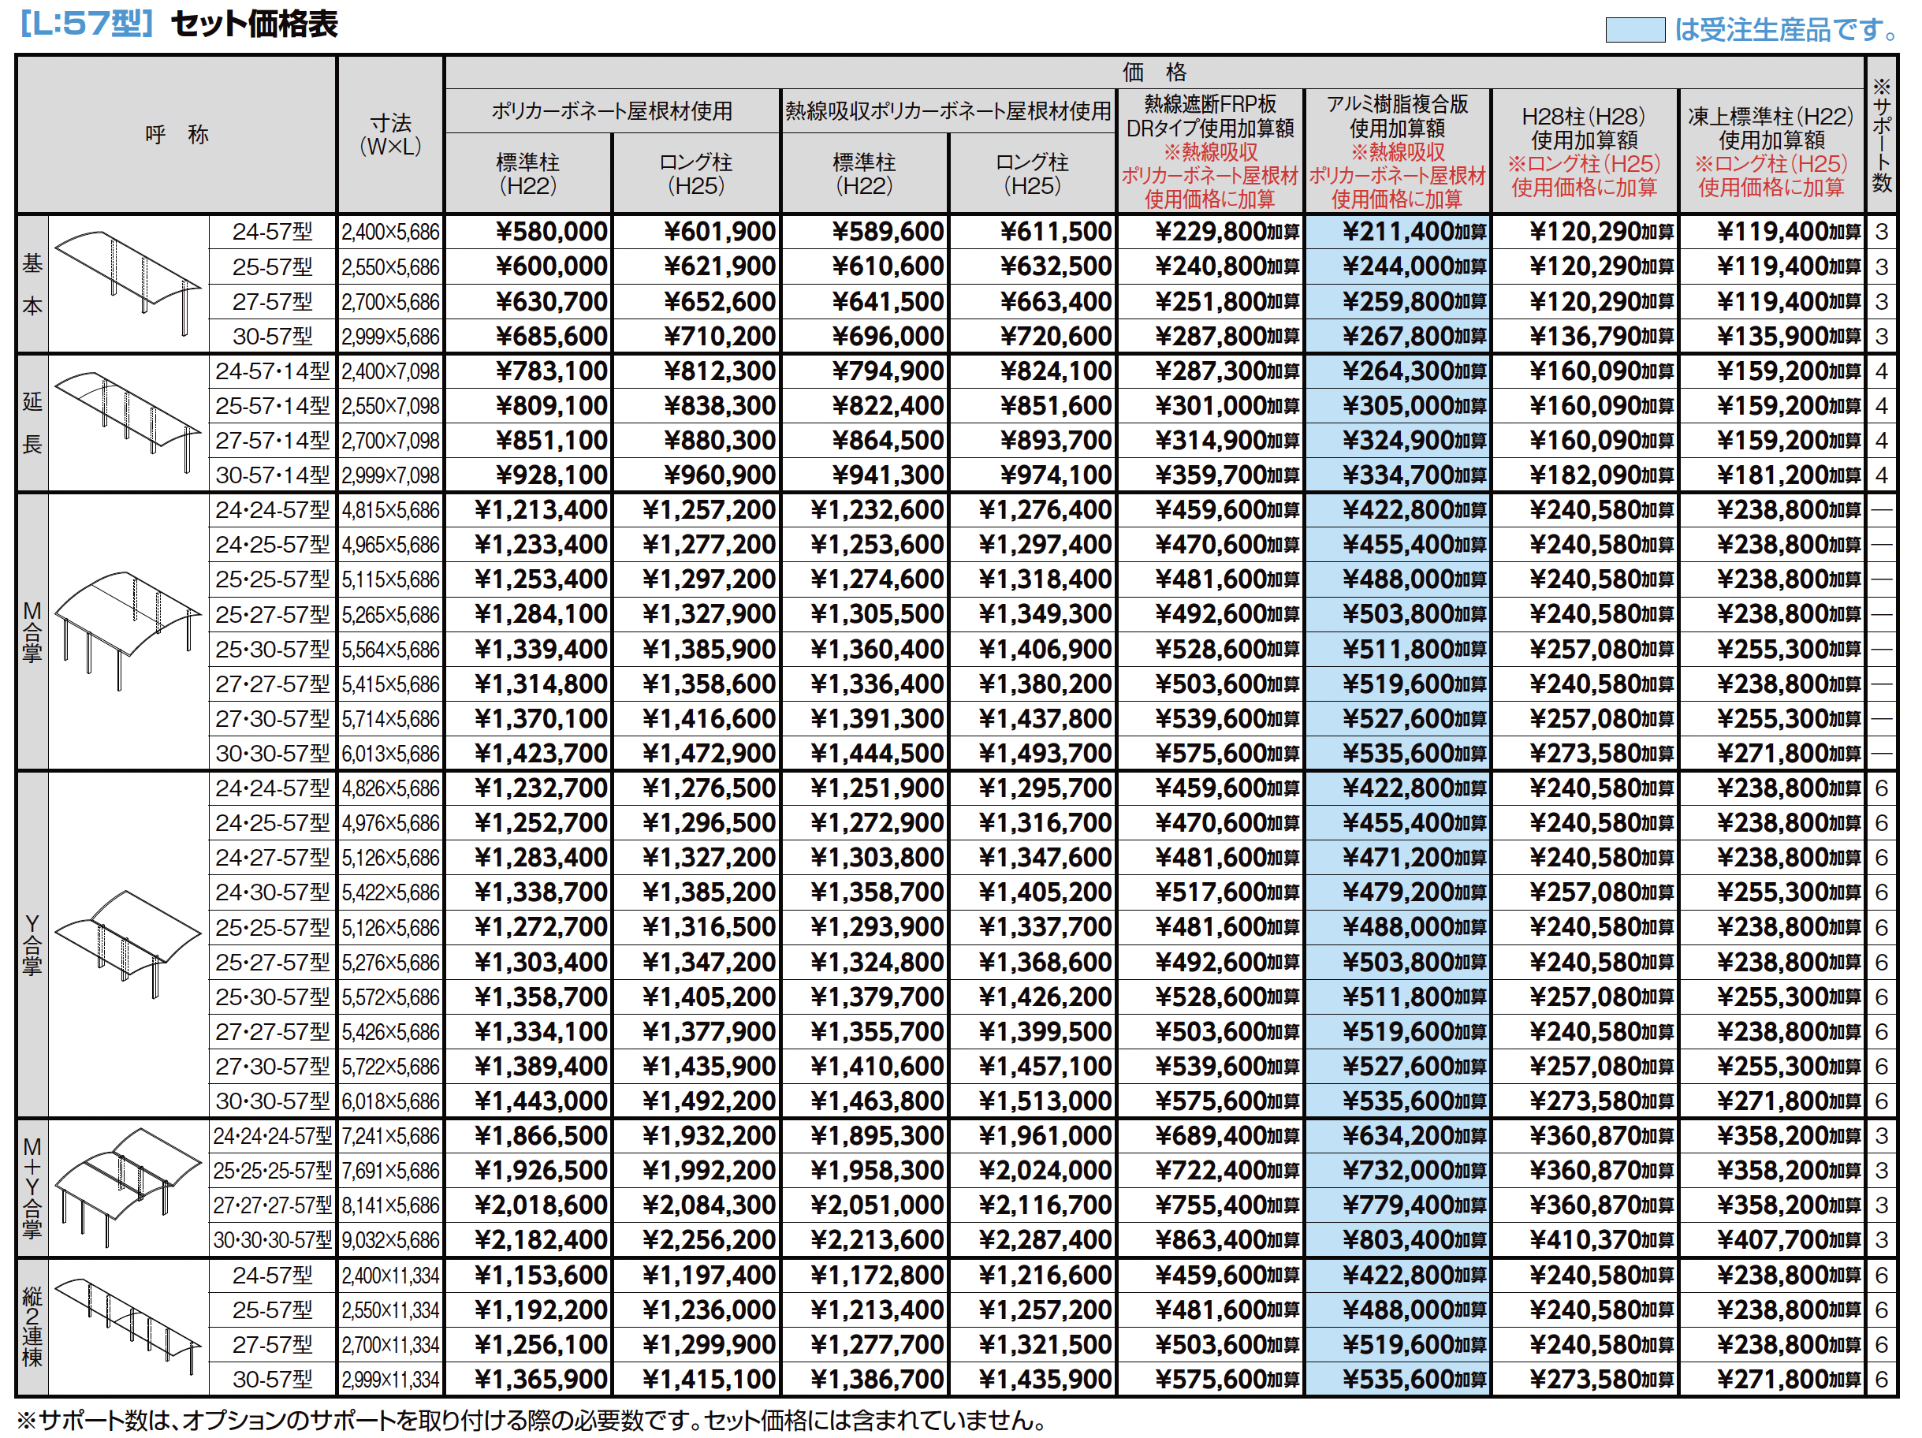
Task: Click the 寸法 (W×L) column header
Action: pos(390,135)
